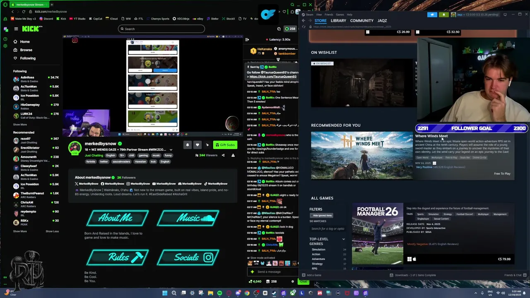Focus the Kick search field

(161, 29)
